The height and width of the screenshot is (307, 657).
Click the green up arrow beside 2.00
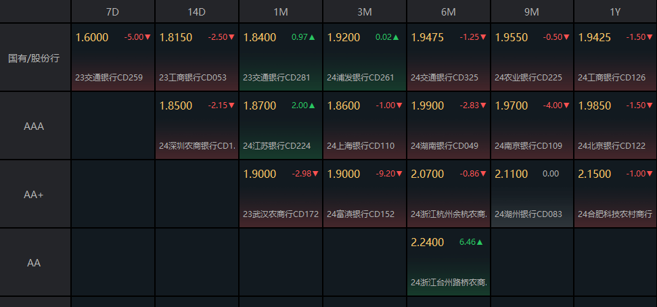point(312,106)
